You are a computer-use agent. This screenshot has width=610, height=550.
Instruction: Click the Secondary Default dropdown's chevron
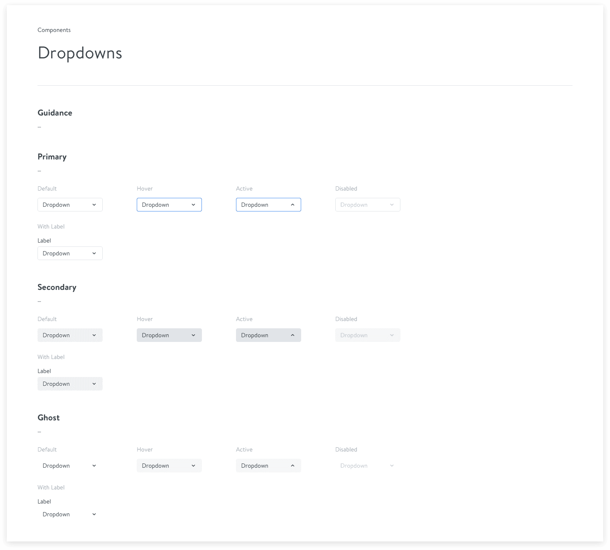coord(94,335)
